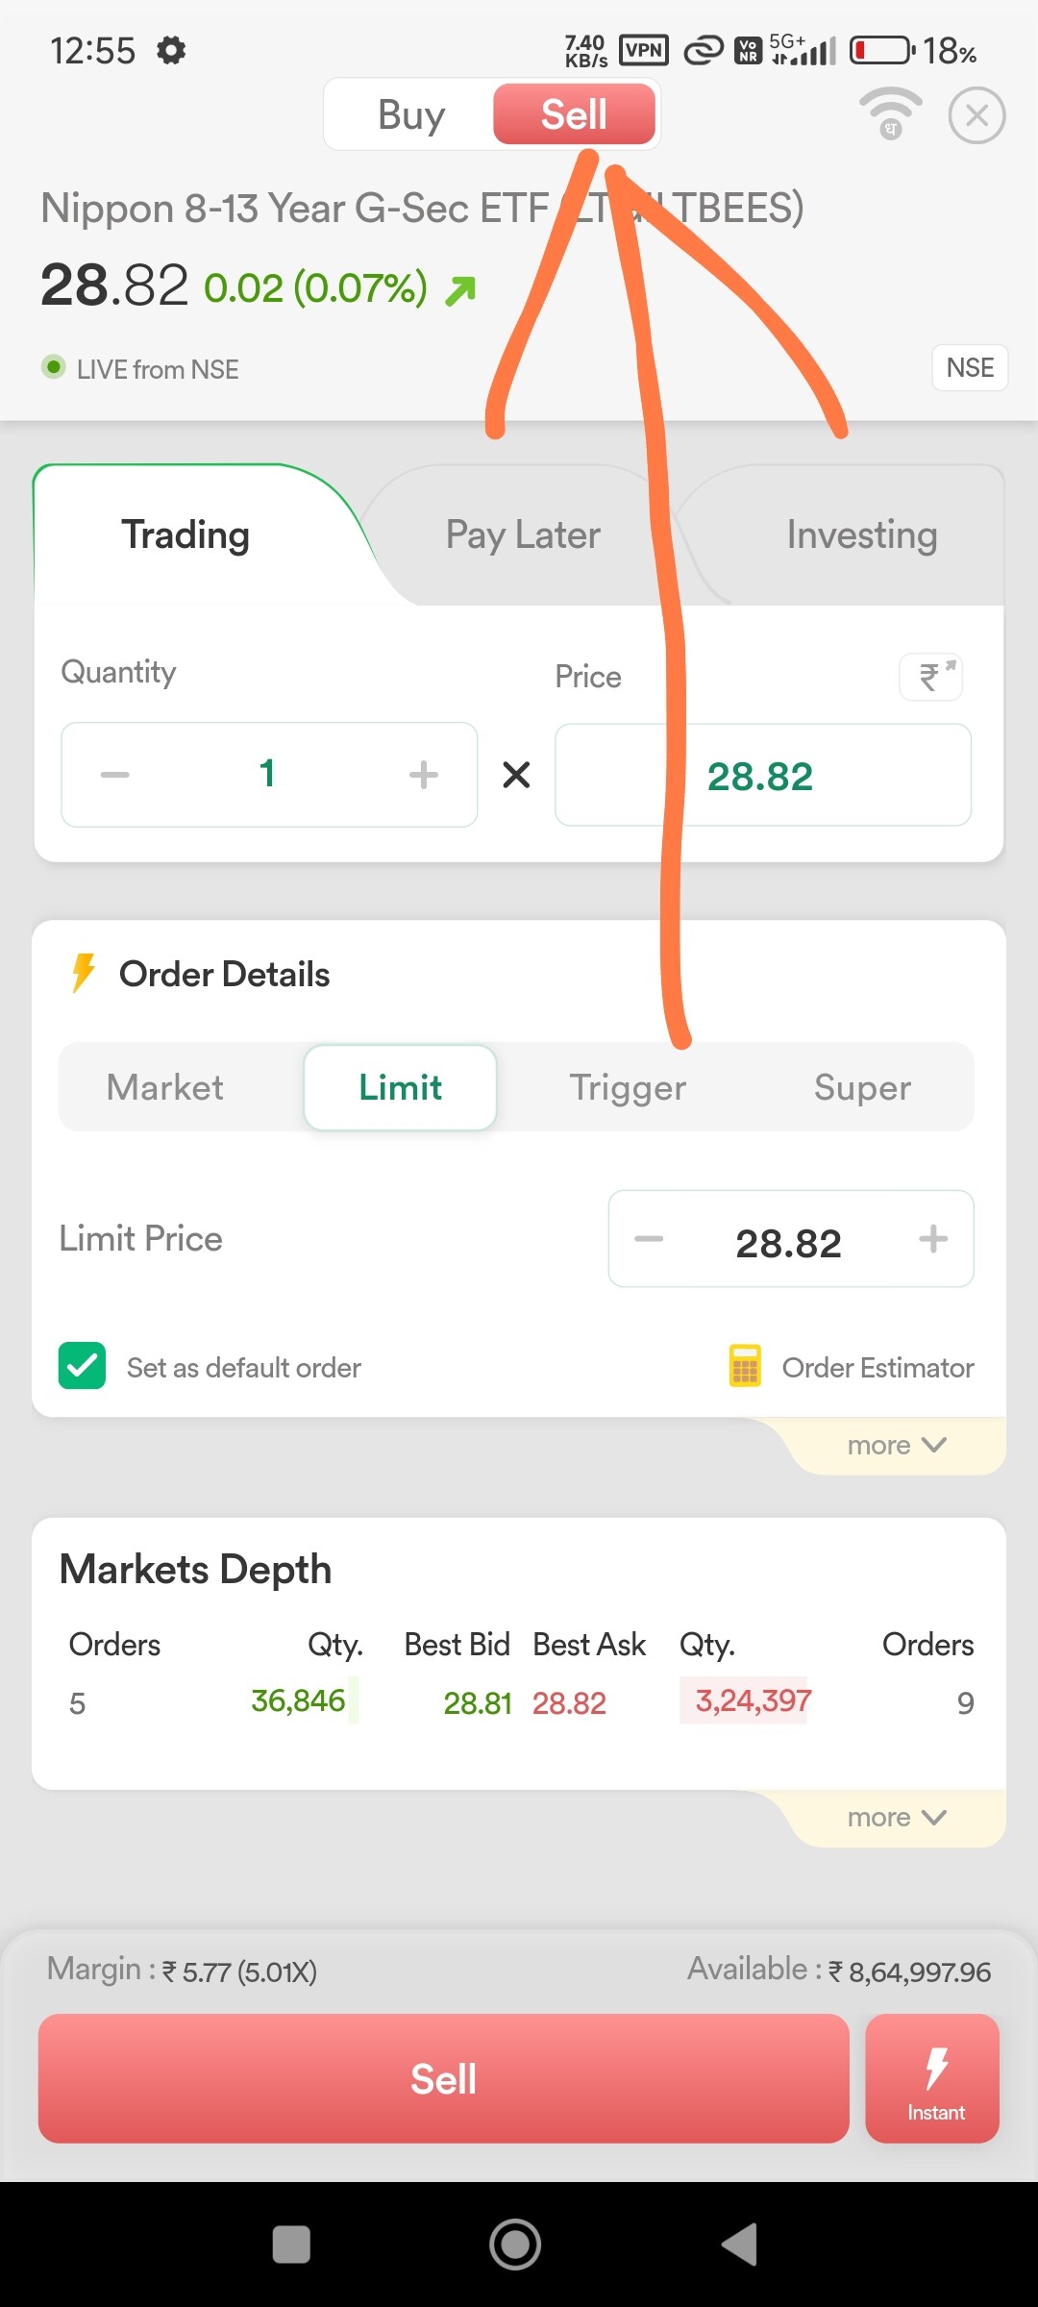Image resolution: width=1038 pixels, height=2307 pixels.
Task: Close the order screen with X icon
Action: point(976,116)
